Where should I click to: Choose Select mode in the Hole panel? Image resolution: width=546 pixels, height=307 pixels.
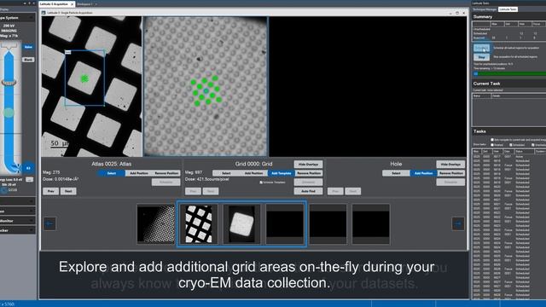[396, 173]
